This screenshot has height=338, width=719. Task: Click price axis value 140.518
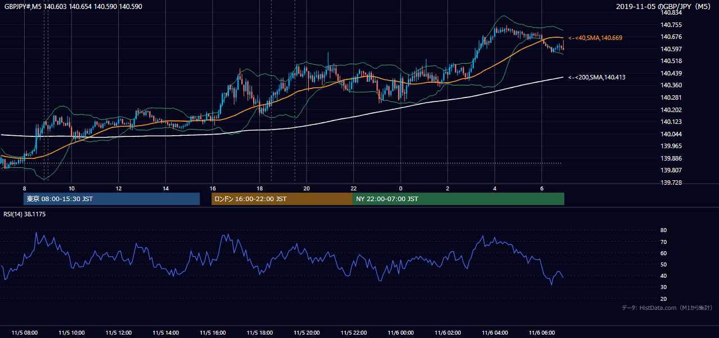point(671,61)
